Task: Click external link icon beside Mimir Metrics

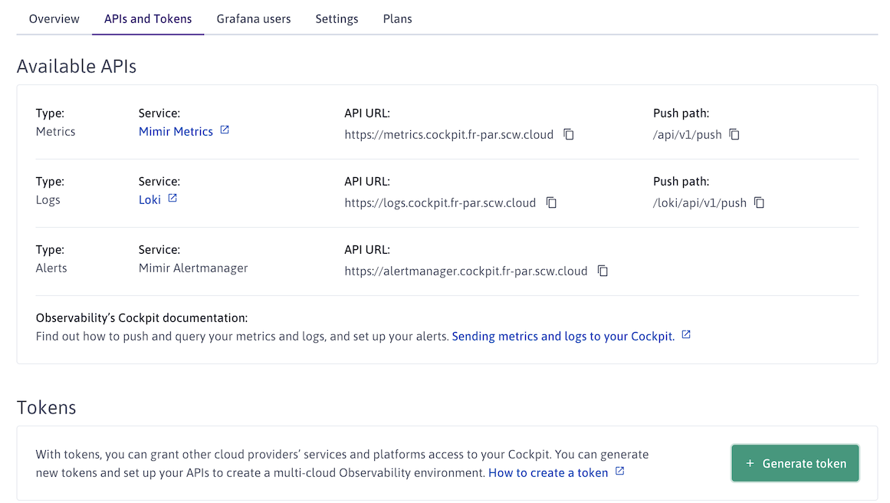Action: coord(225,130)
